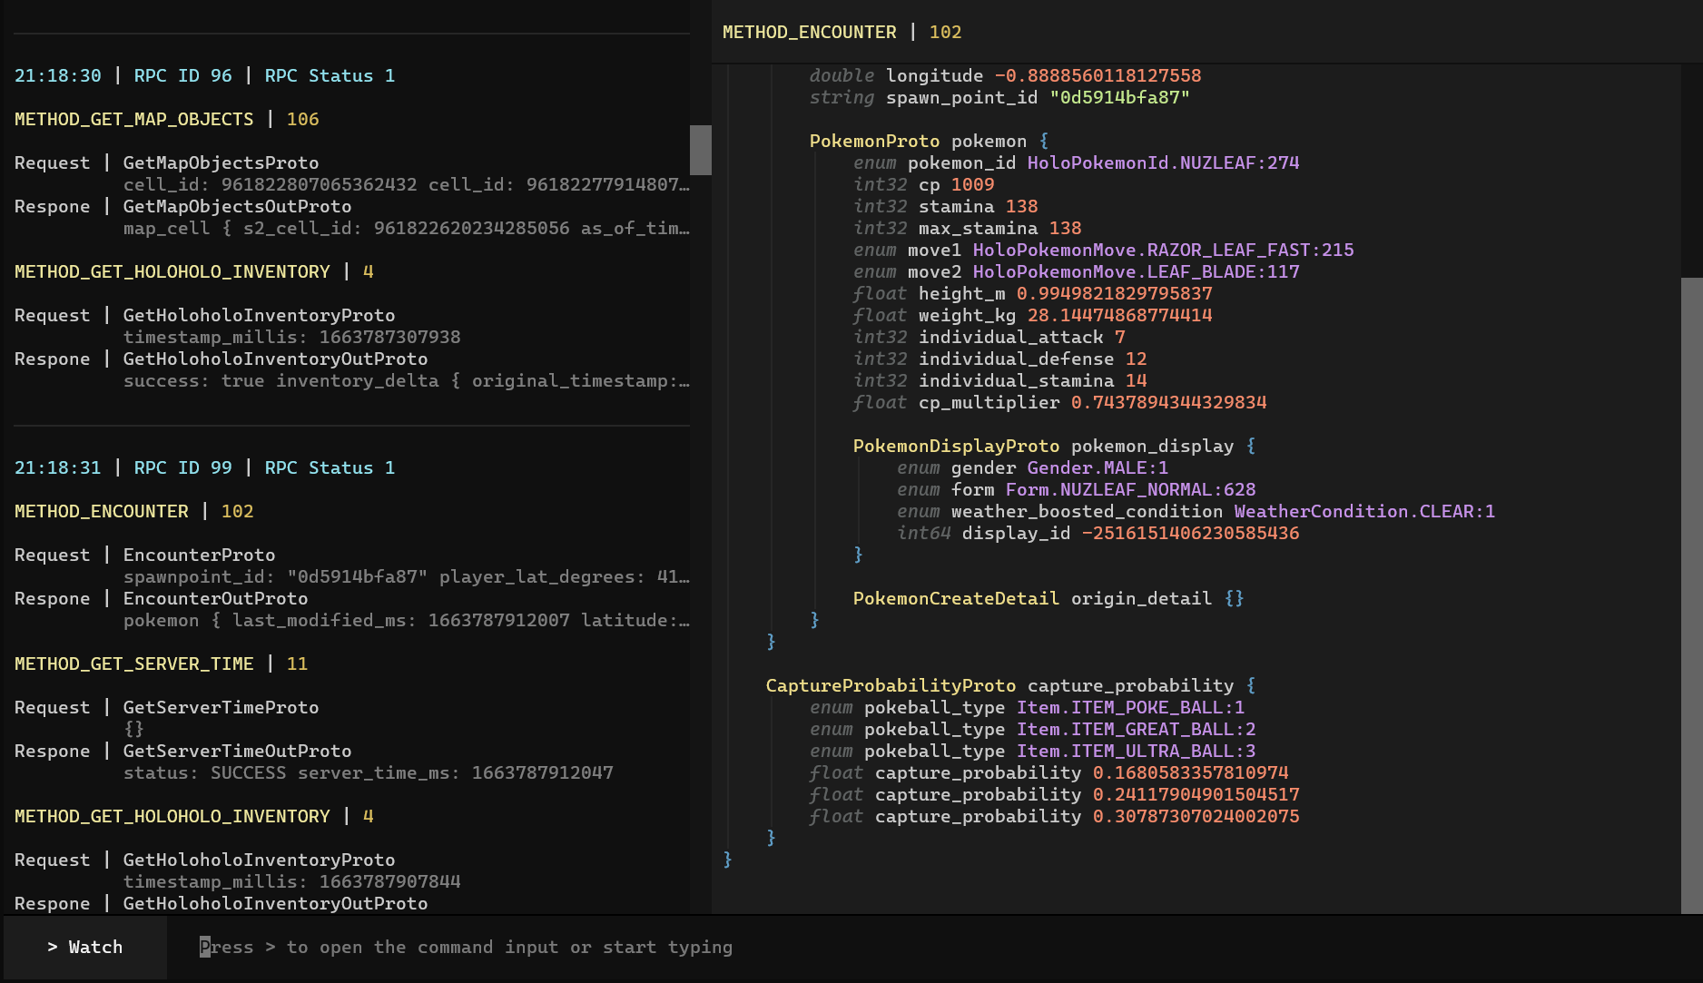Image resolution: width=1703 pixels, height=983 pixels.
Task: Open second METHOD_GET_HOLOHOLO_INVENTORY entry at bottom
Action: 194,816
